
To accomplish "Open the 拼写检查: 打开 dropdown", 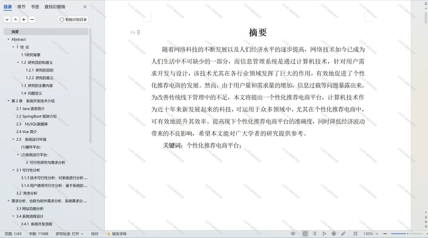I will pos(69,234).
